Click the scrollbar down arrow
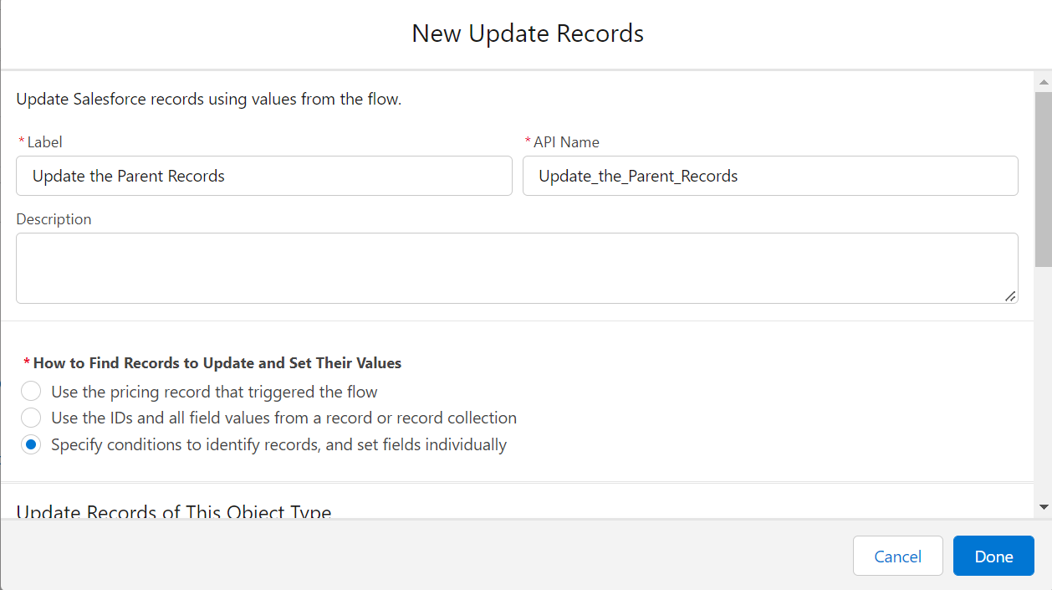 click(1043, 507)
